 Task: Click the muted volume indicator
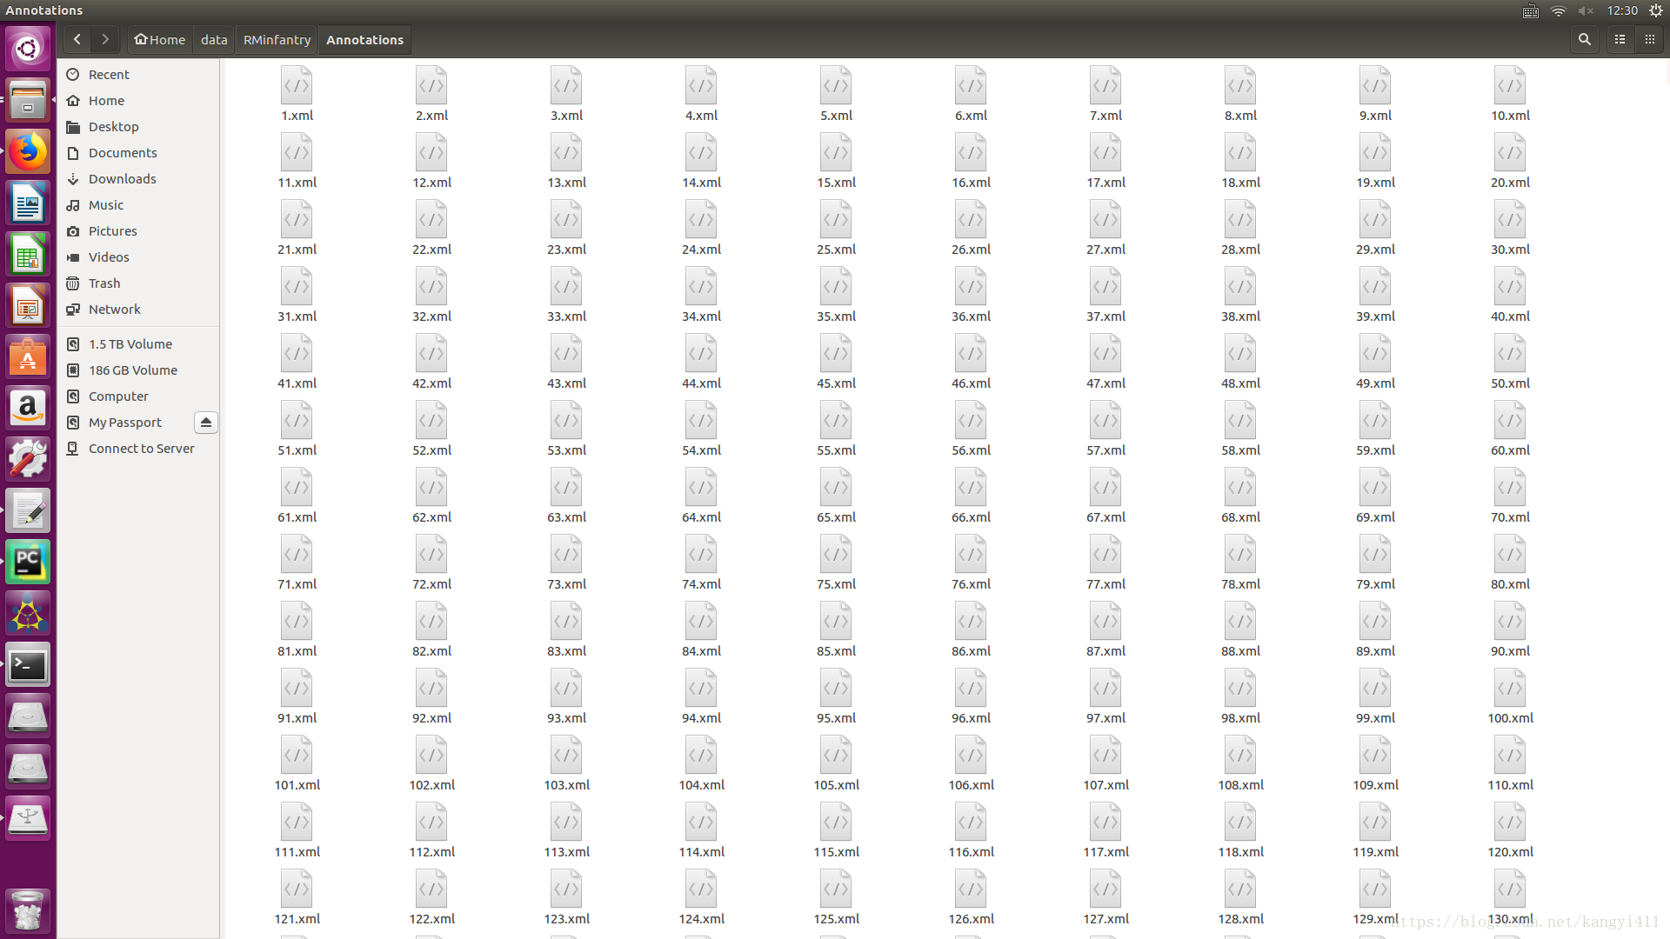1586,10
